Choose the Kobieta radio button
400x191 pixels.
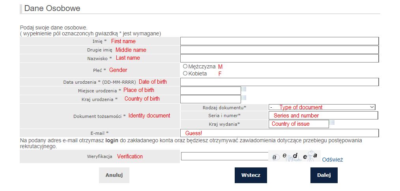185,73
